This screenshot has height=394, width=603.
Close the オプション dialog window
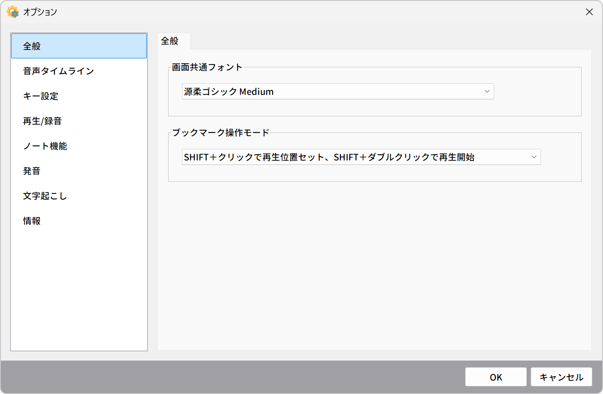[x=589, y=12]
